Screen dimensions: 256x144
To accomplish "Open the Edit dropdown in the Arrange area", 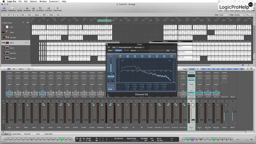I will click(23, 15).
